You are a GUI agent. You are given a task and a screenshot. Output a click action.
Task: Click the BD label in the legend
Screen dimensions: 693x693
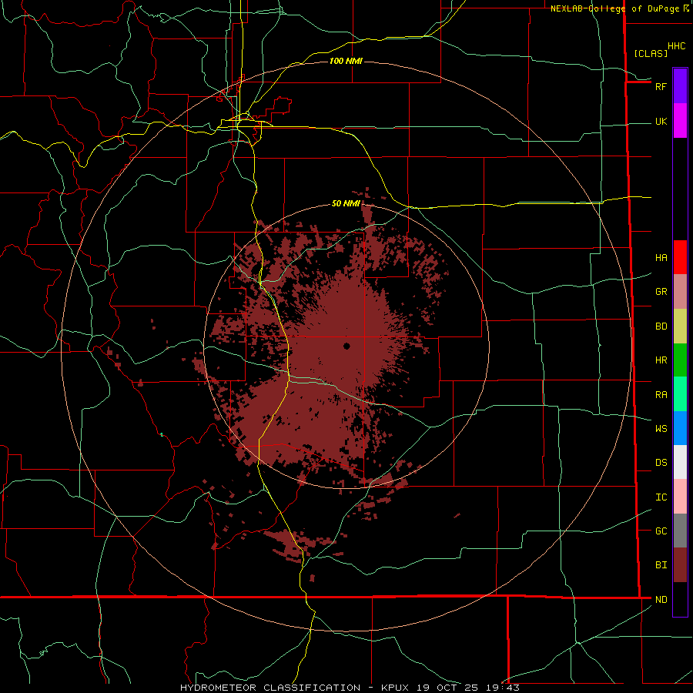(661, 326)
